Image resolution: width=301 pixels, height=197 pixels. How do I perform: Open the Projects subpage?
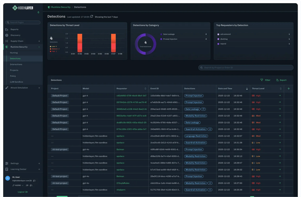pos(14,70)
